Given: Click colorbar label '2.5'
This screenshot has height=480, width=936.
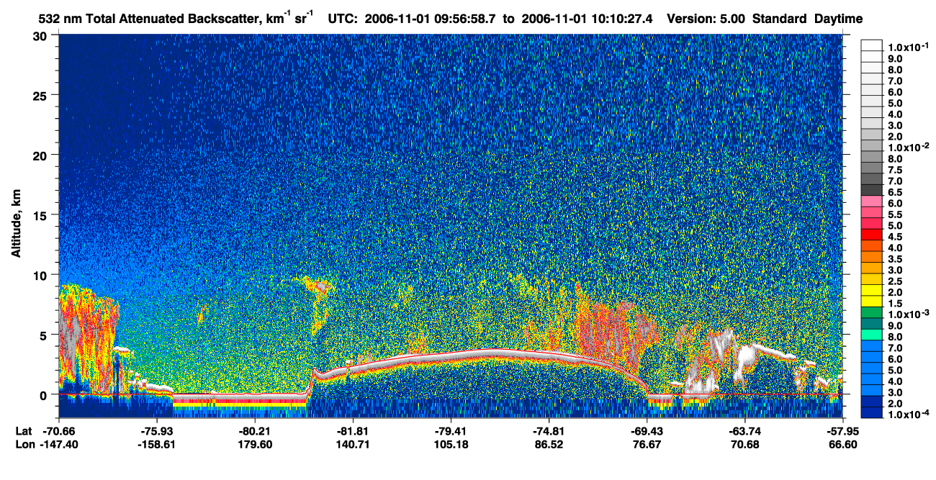Looking at the screenshot, I should coord(895,281).
